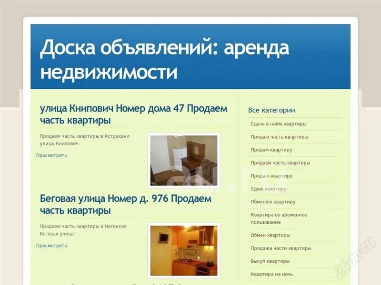This screenshot has width=381, height=285.
Task: Select category 'Продажа части квартиры'
Action: [281, 248]
